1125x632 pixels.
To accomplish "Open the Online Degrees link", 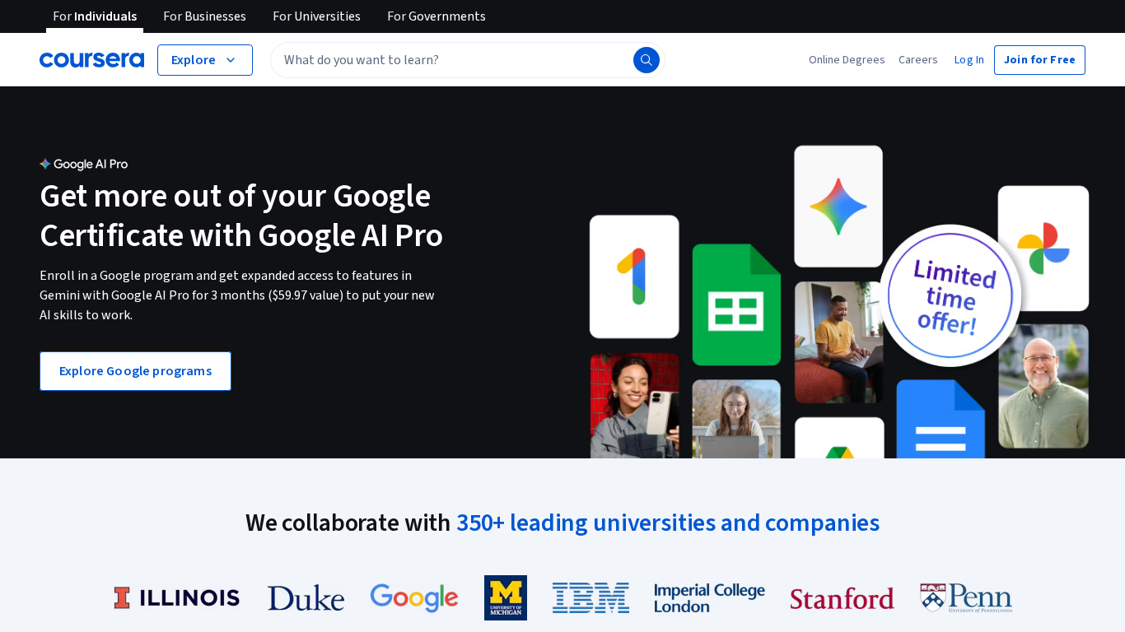I will click(847, 59).
